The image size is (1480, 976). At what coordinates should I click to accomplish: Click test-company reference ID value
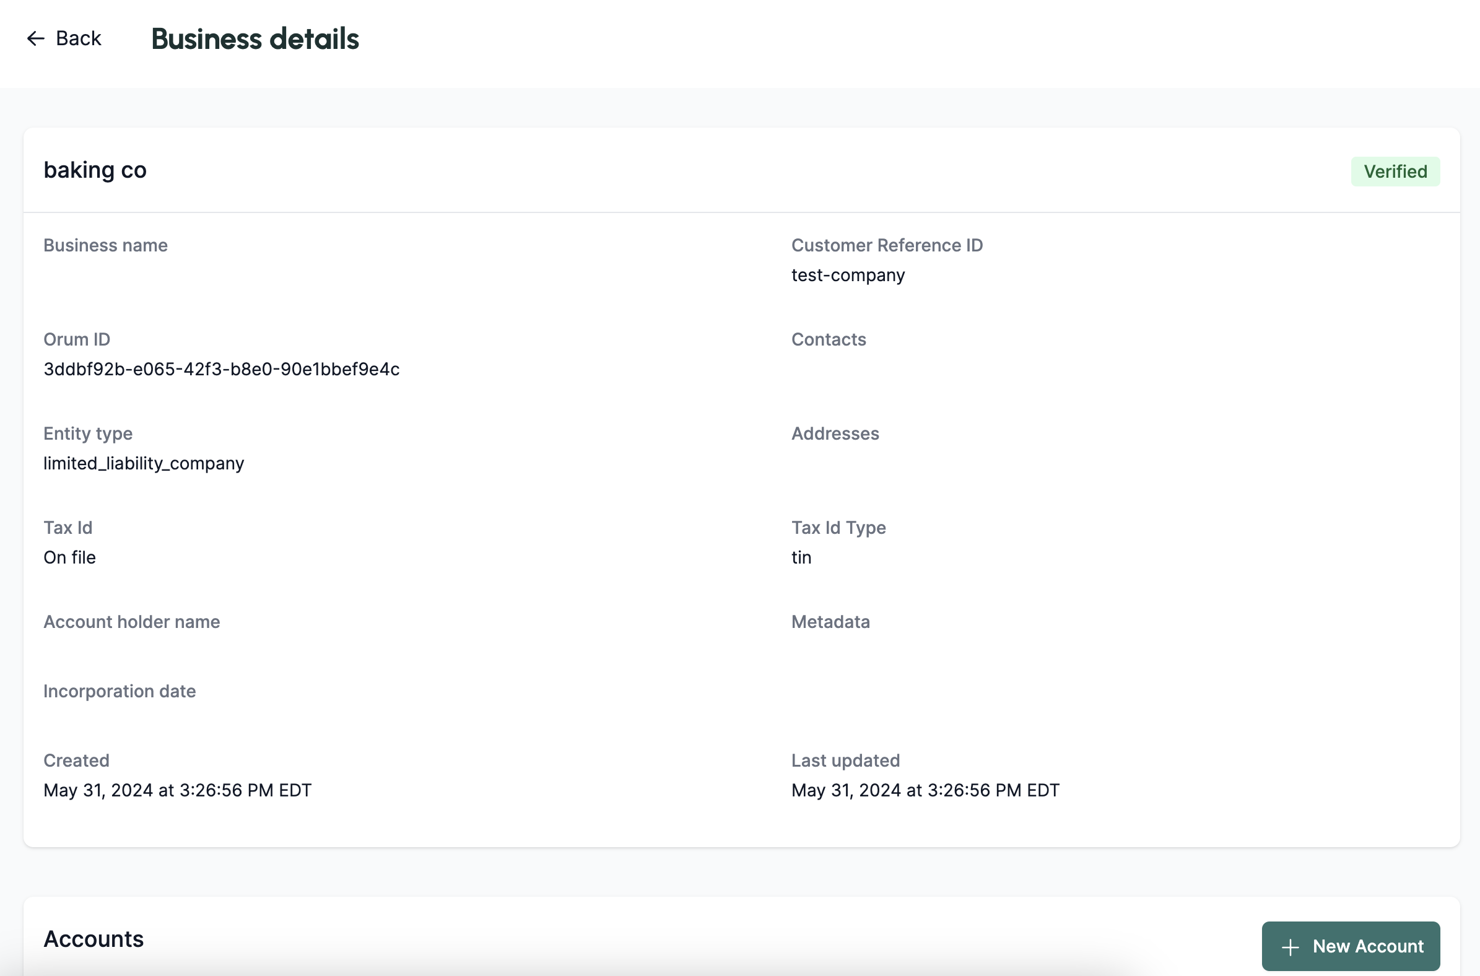pyautogui.click(x=848, y=275)
